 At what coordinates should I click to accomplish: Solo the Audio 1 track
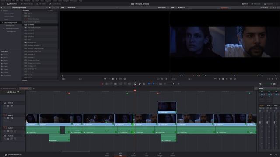click(12, 131)
